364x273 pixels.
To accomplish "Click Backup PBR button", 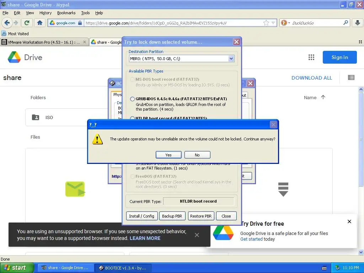I will (172, 216).
